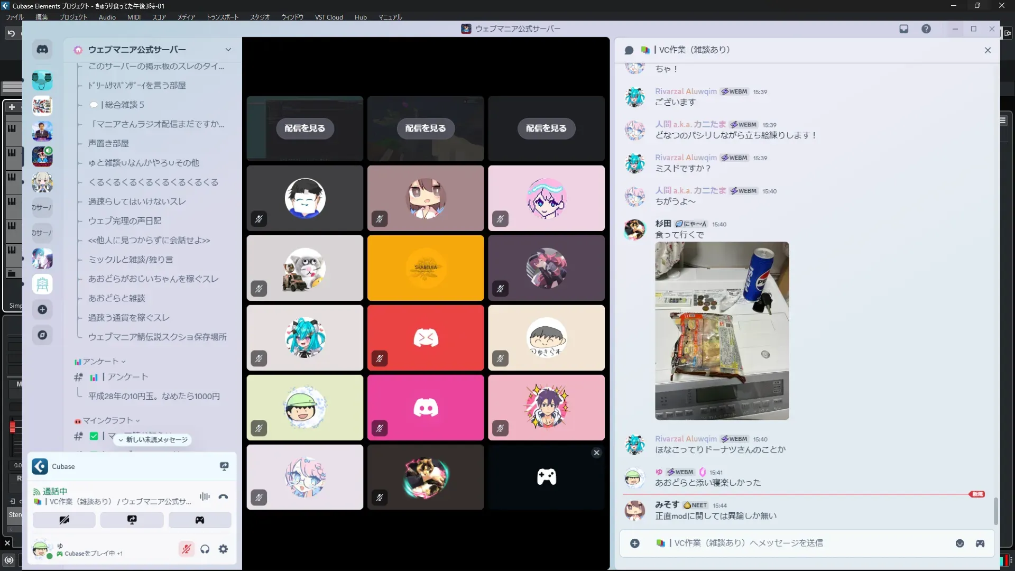The height and width of the screenshot is (571, 1015).
Task: Open the Audio menu in Cubase
Action: [107, 17]
